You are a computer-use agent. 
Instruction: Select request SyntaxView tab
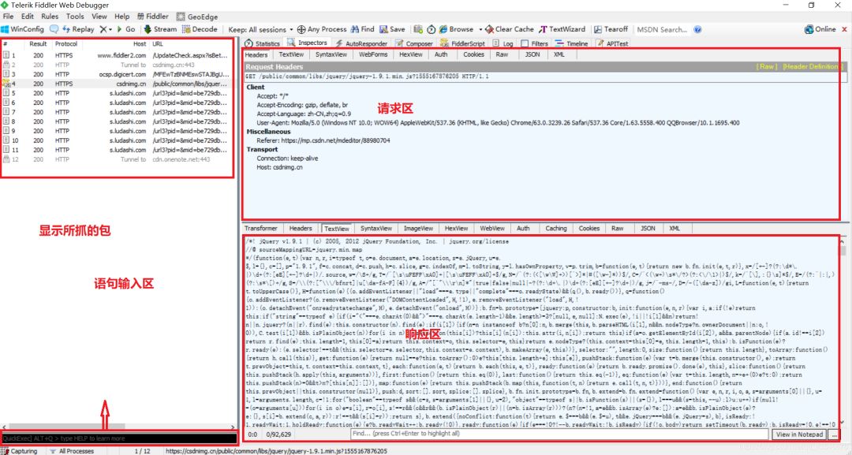point(331,54)
